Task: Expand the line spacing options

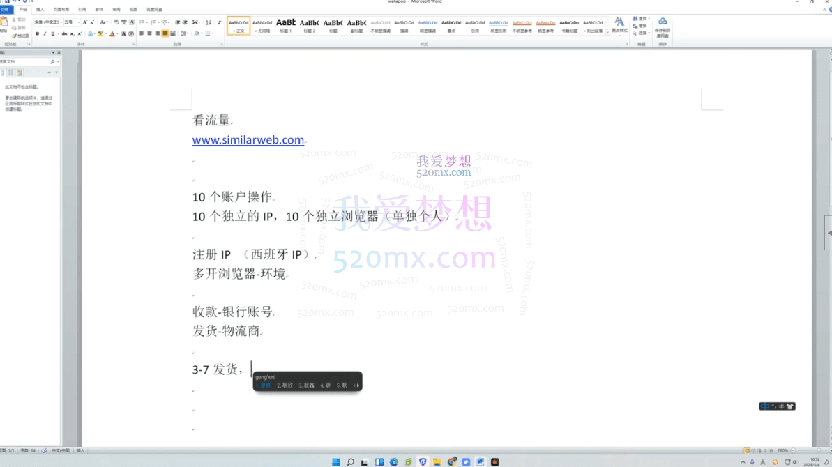Action: tap(185, 33)
